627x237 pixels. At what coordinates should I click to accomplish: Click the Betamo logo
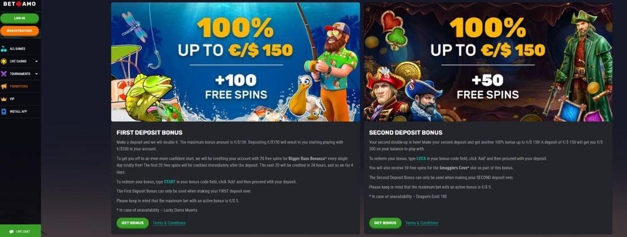coord(20,4)
